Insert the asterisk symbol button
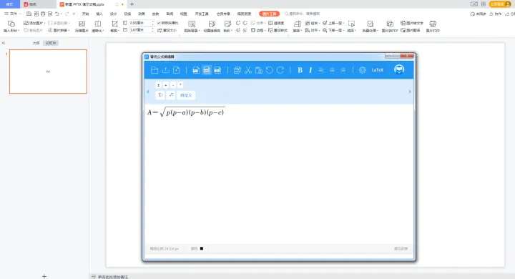The image size is (515, 279). click(x=180, y=85)
